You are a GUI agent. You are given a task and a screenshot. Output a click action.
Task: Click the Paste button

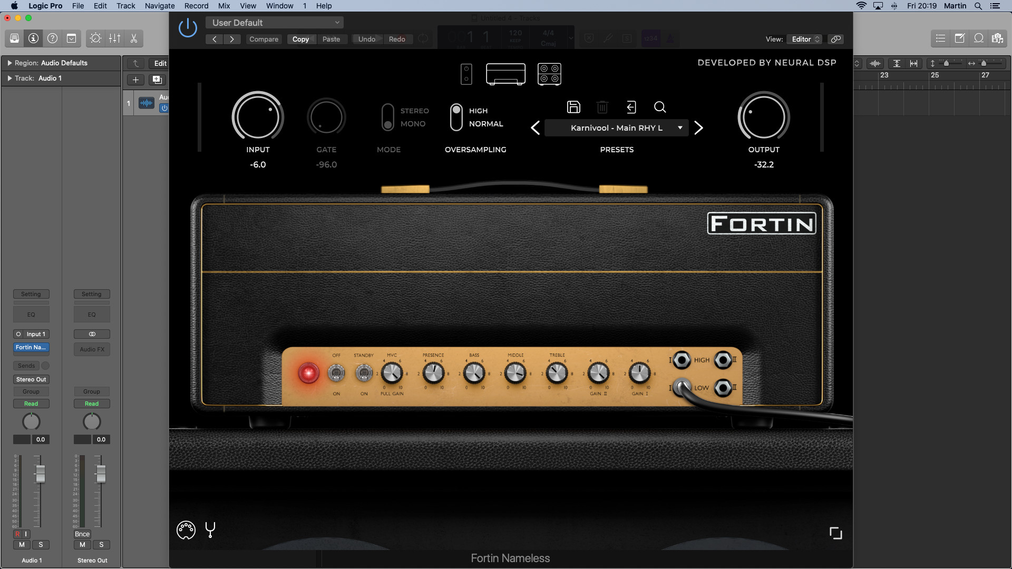tap(331, 39)
